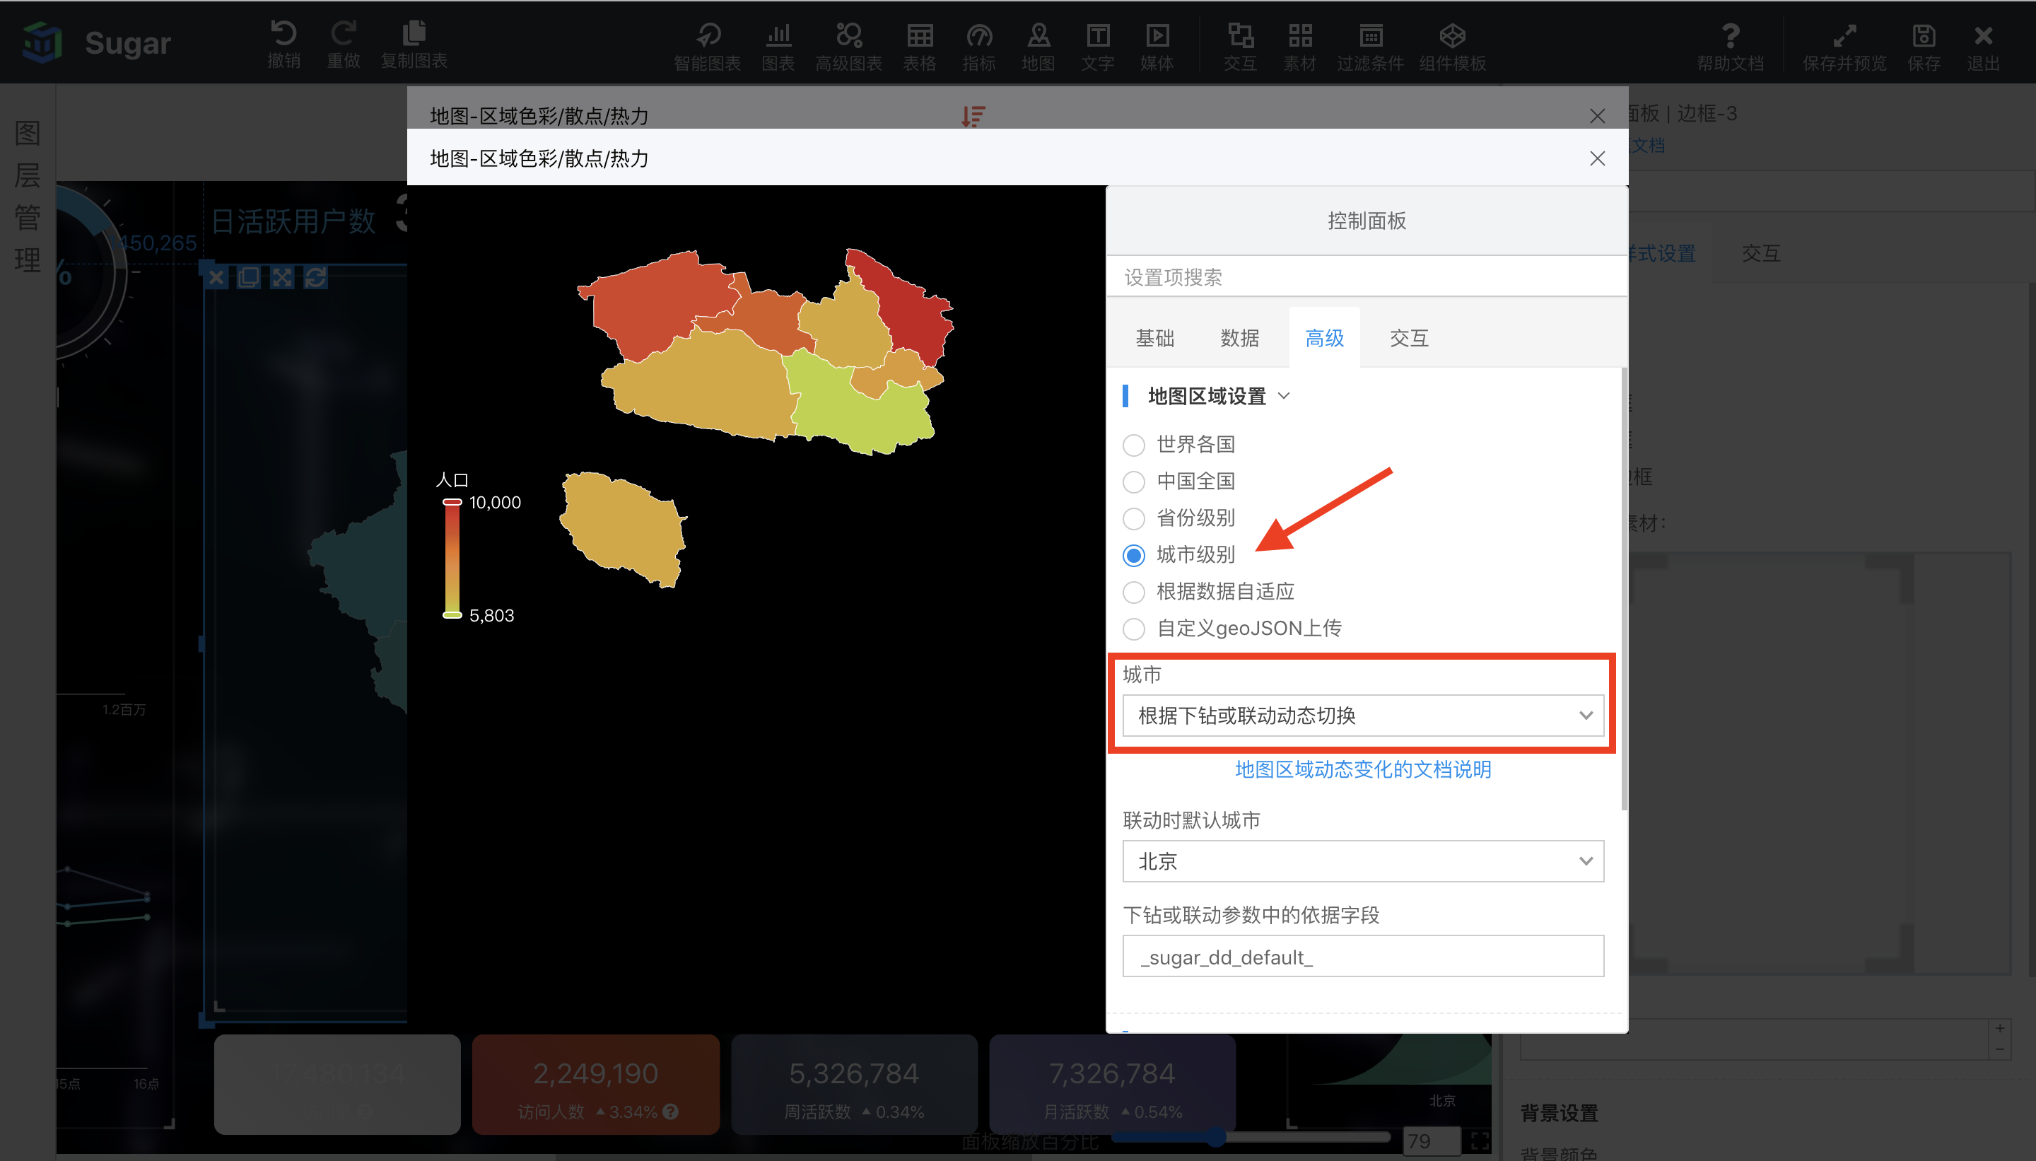Screen dimensions: 2036x1161
Task: Open the 城市 dropdown 根据下钻或联动动态切换
Action: [1362, 716]
